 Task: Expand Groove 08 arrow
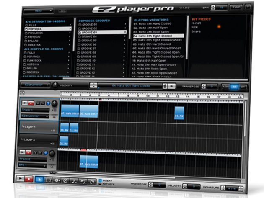coord(124,53)
